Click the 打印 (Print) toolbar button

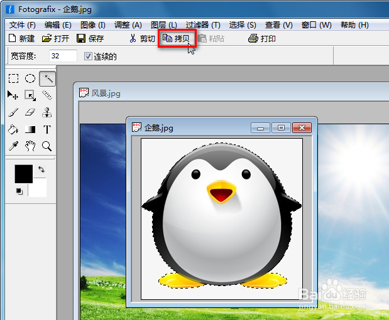(x=262, y=38)
